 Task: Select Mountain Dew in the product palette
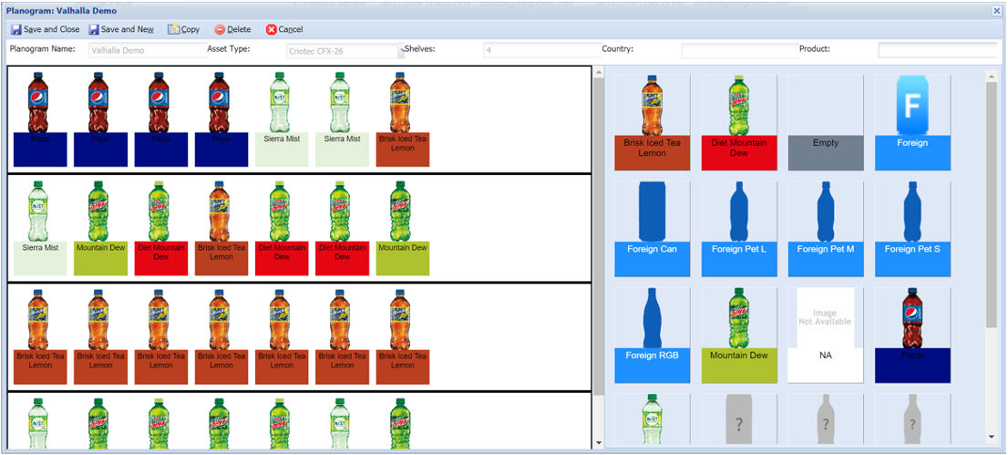click(x=738, y=335)
